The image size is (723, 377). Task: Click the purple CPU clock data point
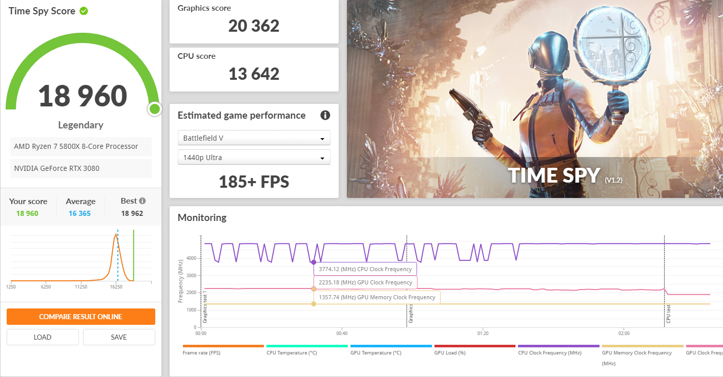point(314,262)
